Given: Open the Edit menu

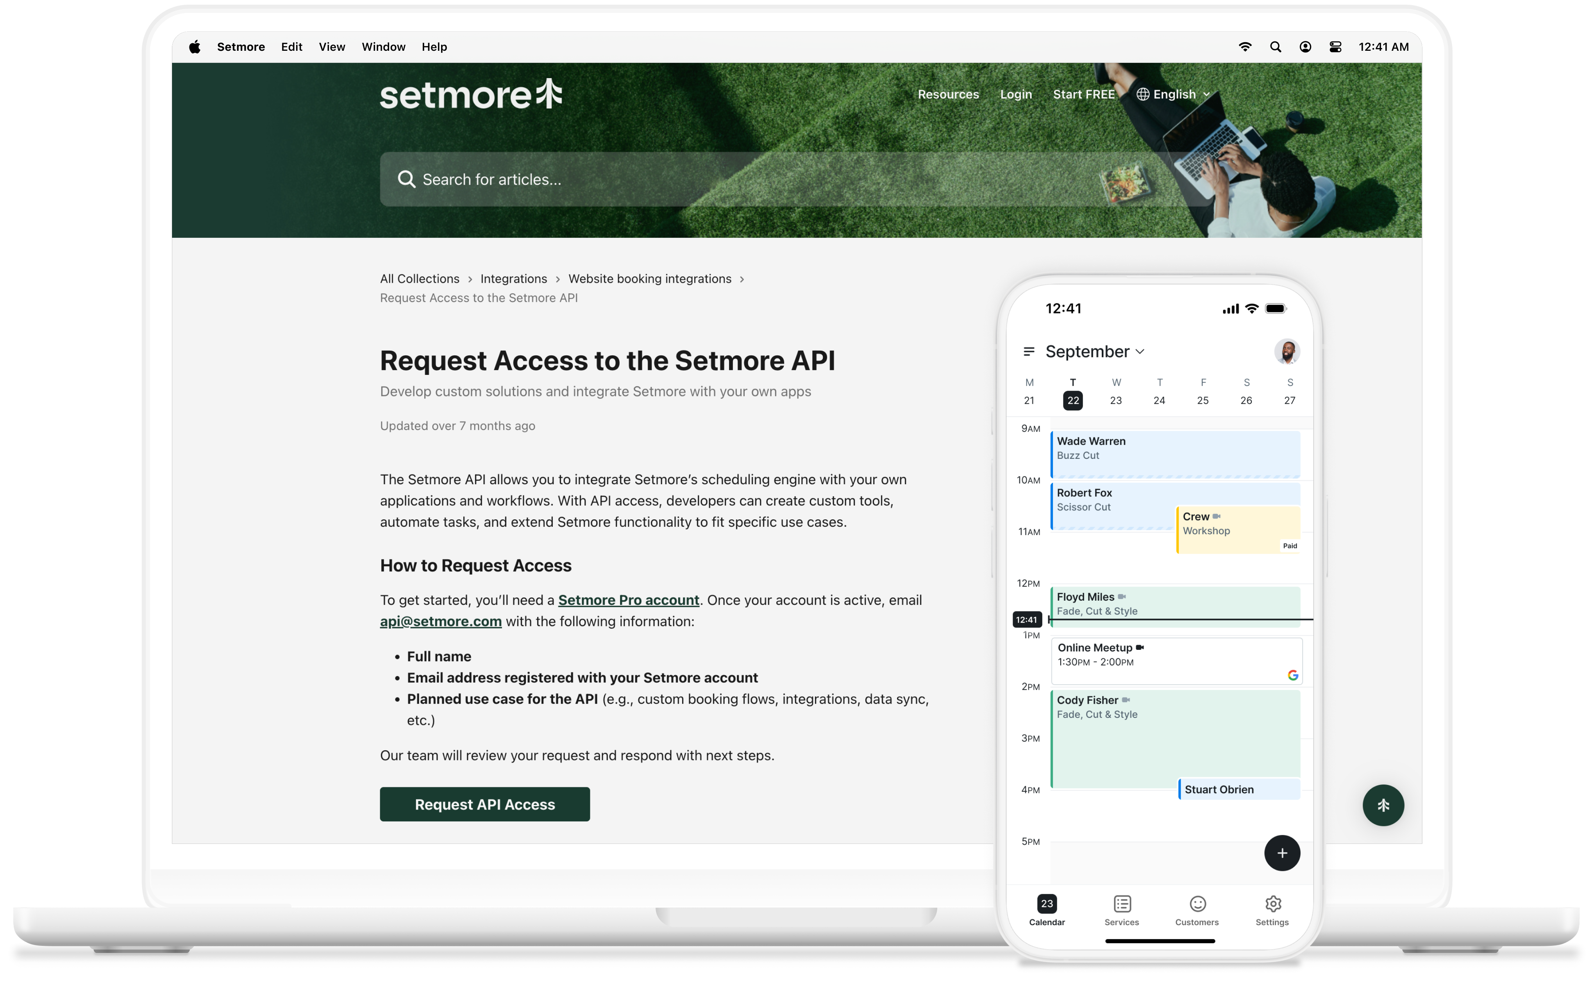Looking at the screenshot, I should pos(291,47).
